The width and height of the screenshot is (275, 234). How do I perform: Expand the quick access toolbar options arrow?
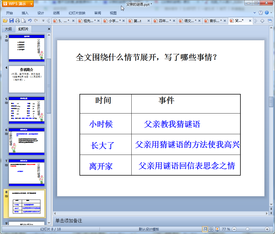tap(43, 21)
